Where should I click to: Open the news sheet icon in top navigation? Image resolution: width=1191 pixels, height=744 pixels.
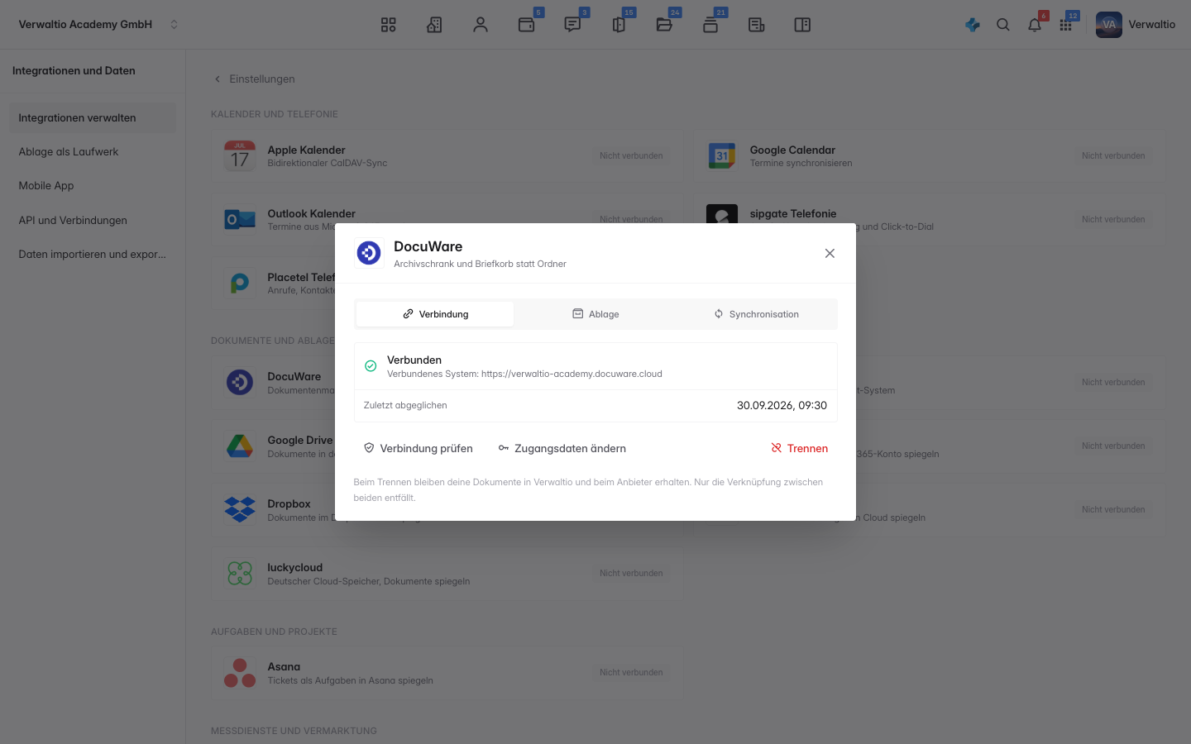[757, 25]
